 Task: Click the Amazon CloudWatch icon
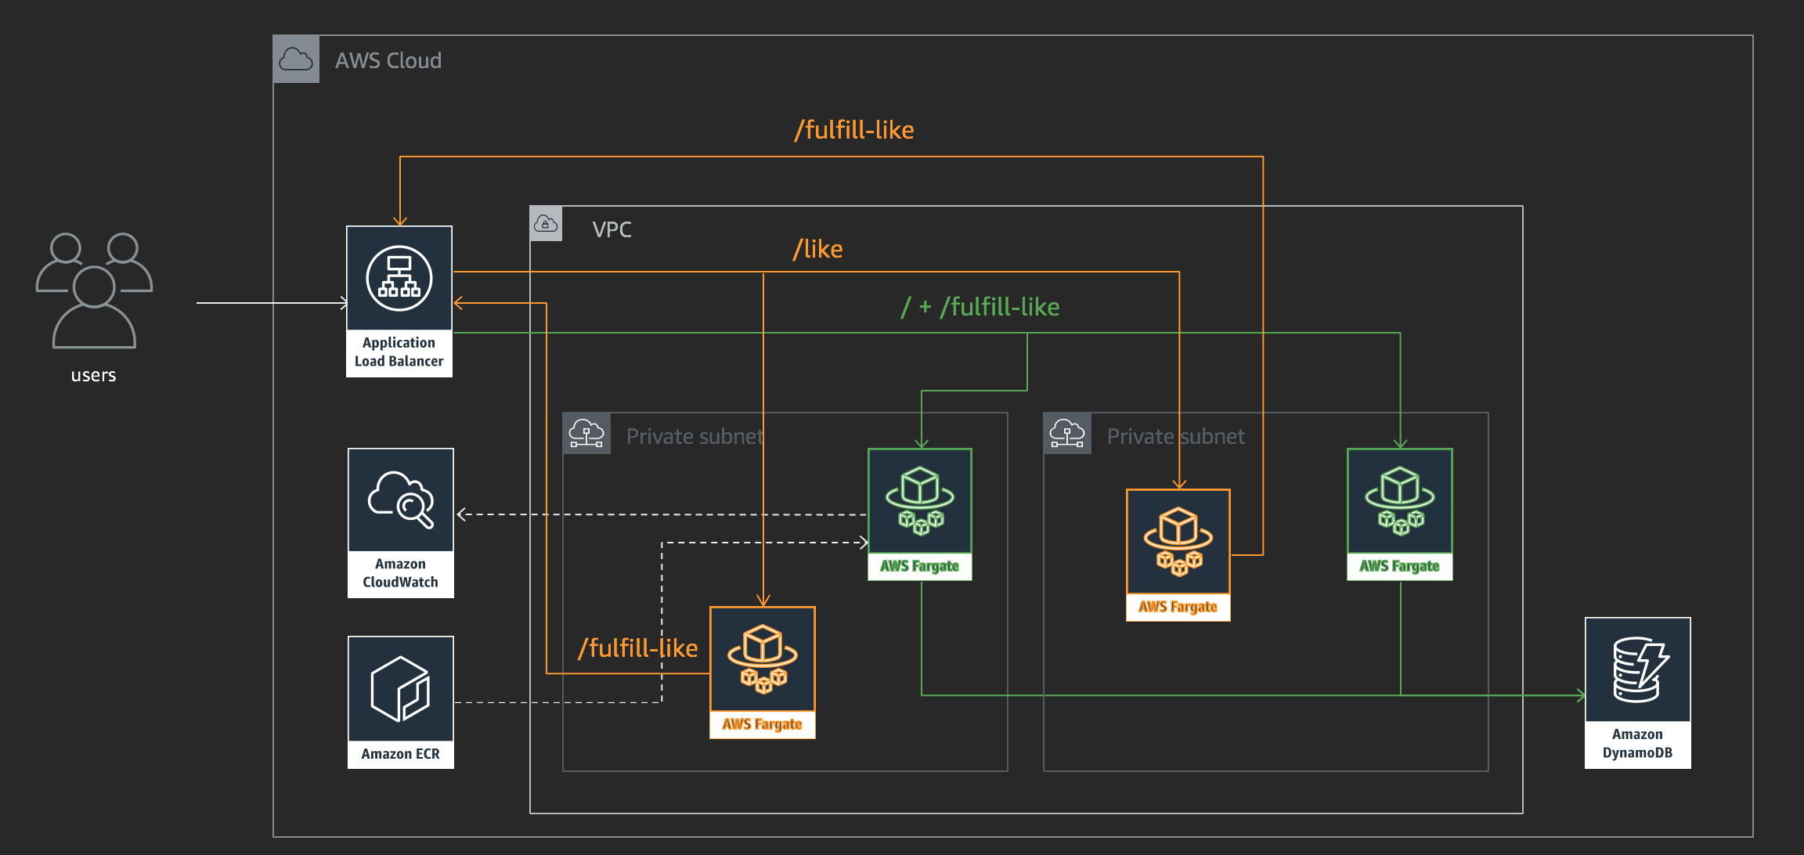tap(401, 500)
